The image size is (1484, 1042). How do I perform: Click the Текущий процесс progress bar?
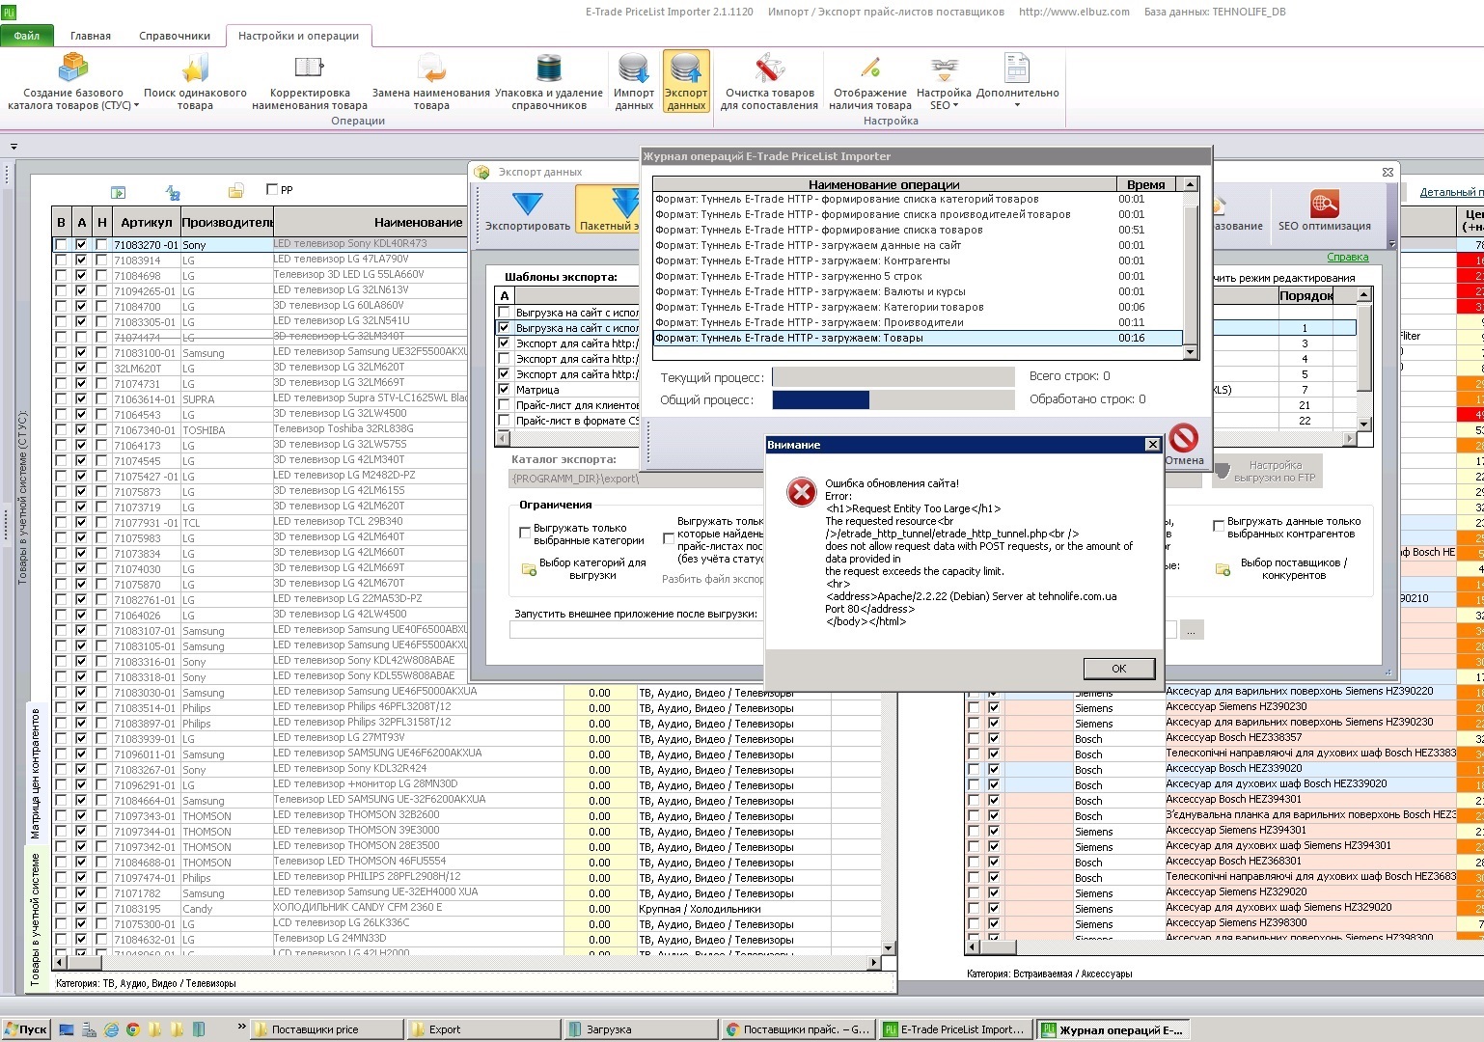893,377
